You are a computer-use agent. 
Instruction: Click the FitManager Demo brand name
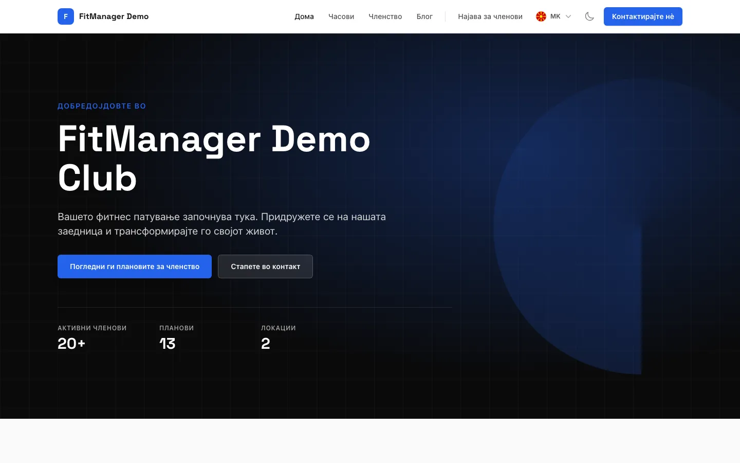[x=114, y=16]
